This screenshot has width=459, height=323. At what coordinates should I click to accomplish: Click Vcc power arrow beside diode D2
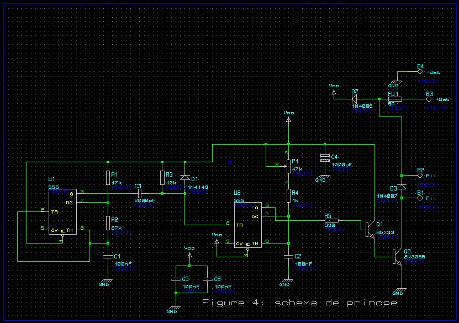(334, 93)
